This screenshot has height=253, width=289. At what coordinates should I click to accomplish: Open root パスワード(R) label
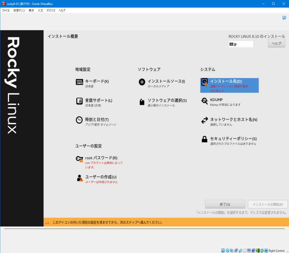tap(101, 158)
